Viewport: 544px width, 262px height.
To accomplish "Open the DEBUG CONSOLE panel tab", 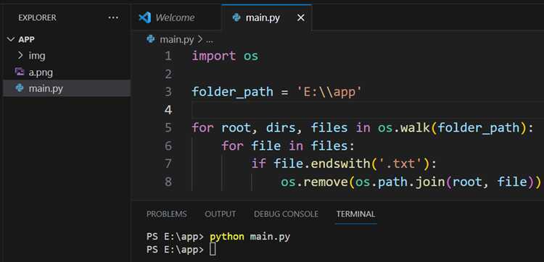I will pos(287,214).
